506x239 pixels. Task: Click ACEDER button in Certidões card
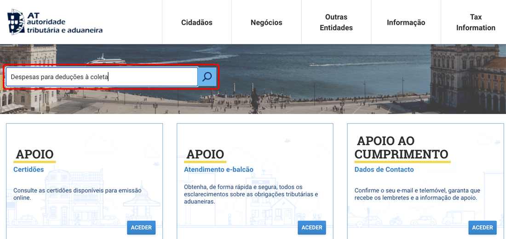click(141, 228)
